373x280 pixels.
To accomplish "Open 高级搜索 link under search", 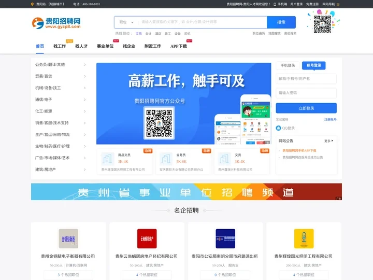I will pyautogui.click(x=290, y=34).
